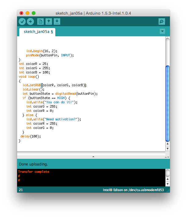The height and width of the screenshot is (217, 187).
Task: Click the Verify checkmark button
Action: pyautogui.click(x=22, y=21)
